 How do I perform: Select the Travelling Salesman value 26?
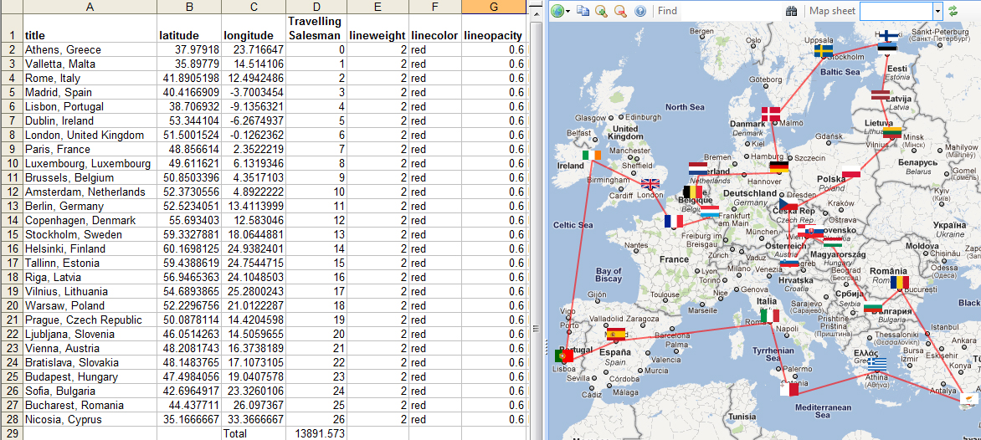[316, 419]
